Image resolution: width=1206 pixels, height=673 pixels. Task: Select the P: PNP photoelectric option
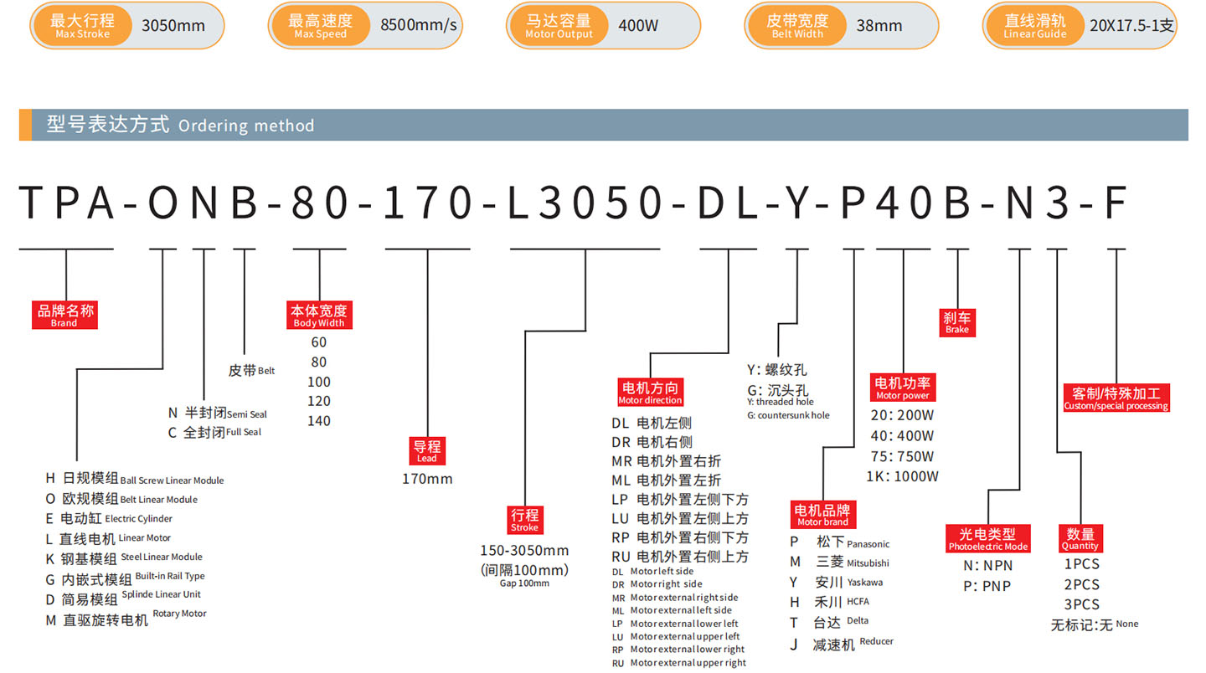tap(987, 586)
